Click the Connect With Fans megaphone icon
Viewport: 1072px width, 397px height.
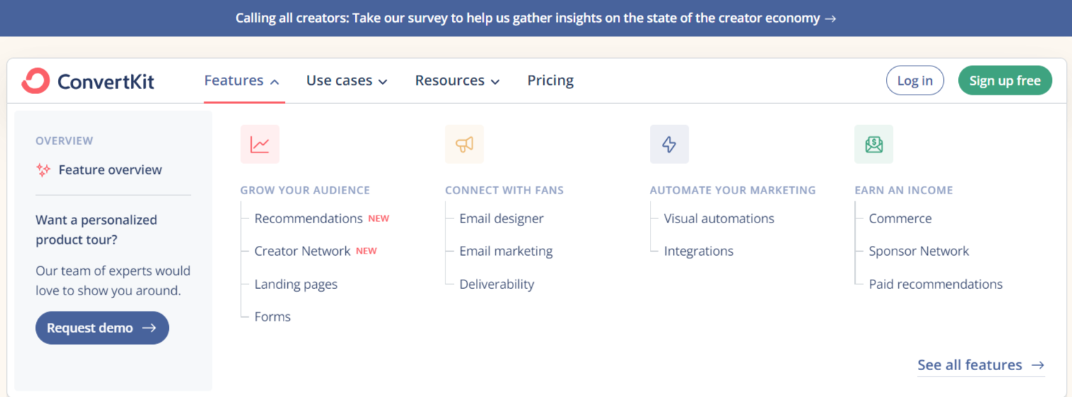[465, 144]
